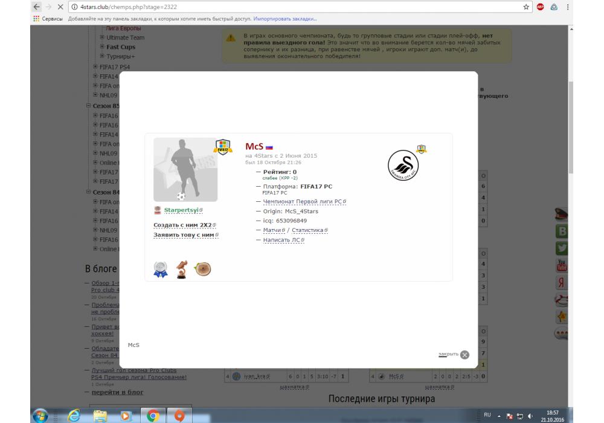Screen dimensions: 604x423
Task: Expand the Ultimate Team tree node
Action: click(103, 37)
